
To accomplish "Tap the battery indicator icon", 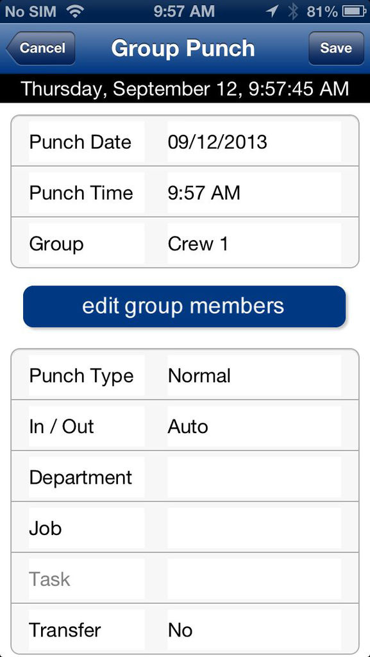I will coord(354,12).
